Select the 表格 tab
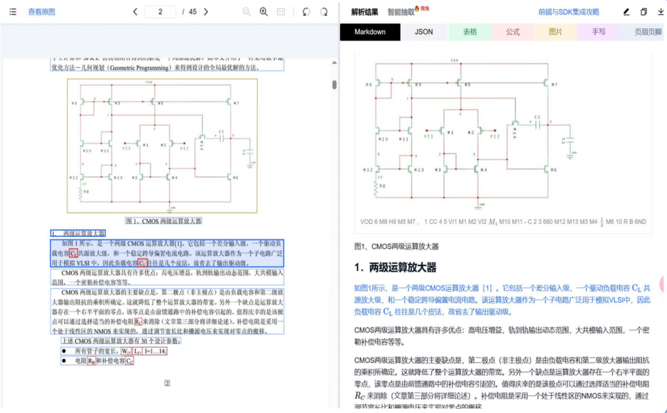Image resolution: width=667 pixels, height=413 pixels. click(x=470, y=32)
